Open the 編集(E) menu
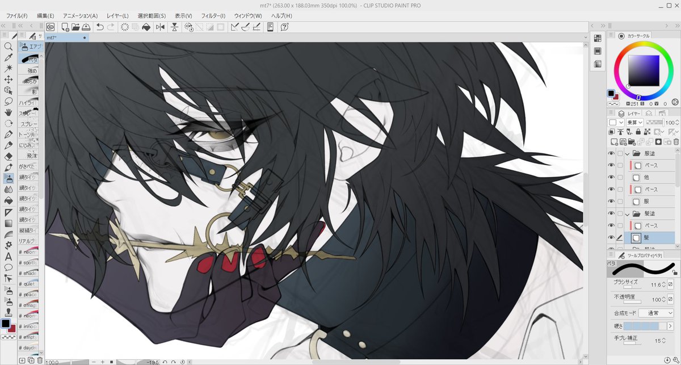Image resolution: width=681 pixels, height=365 pixels. tap(45, 16)
